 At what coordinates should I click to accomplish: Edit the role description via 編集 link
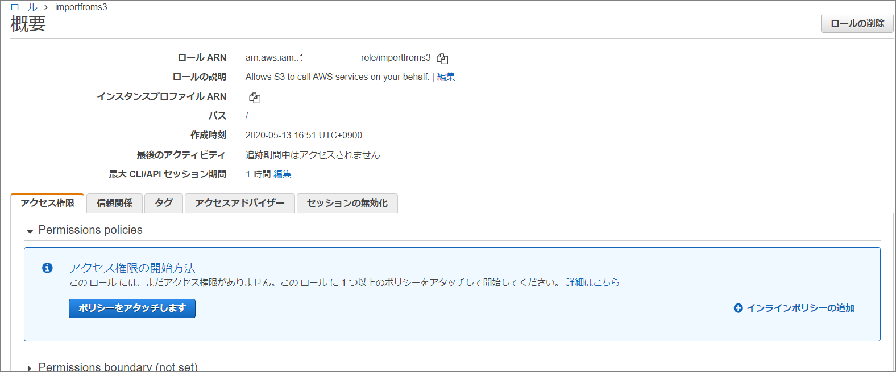(x=446, y=77)
